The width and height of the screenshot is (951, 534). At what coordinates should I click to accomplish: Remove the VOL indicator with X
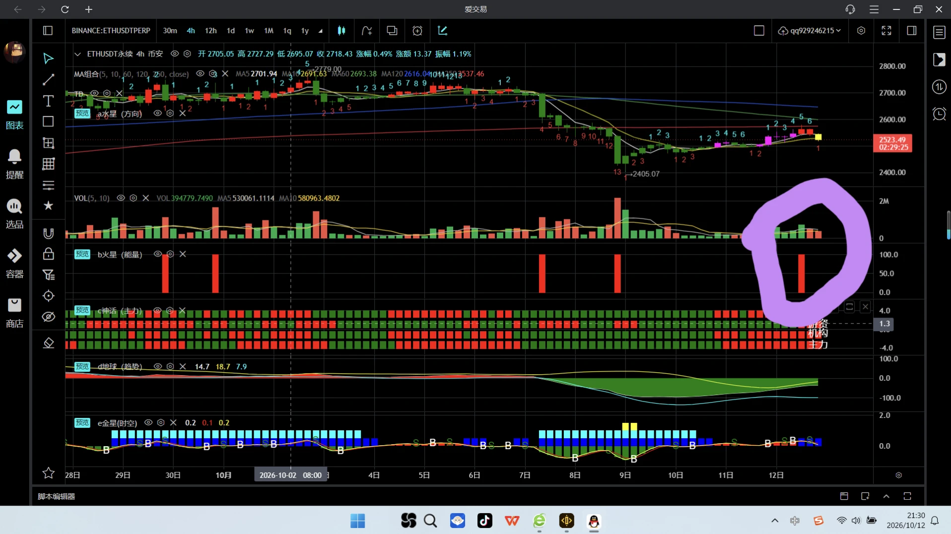point(145,198)
